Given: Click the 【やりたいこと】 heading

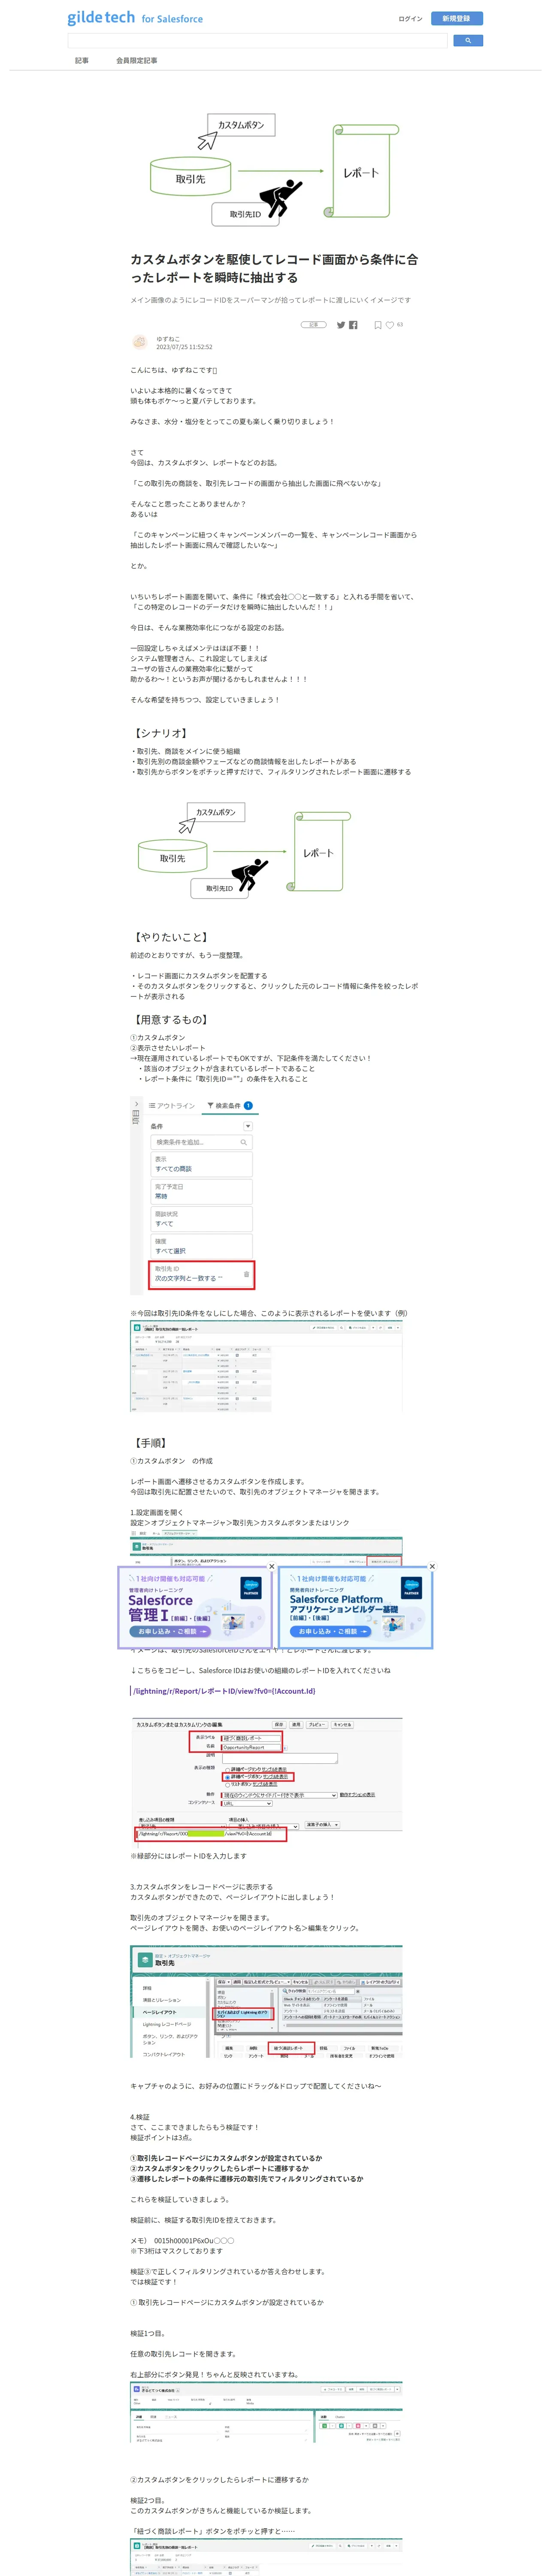Looking at the screenshot, I should coord(171,937).
